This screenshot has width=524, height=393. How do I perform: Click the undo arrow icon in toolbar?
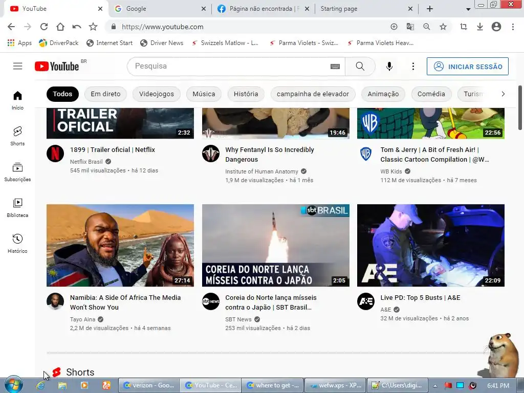click(x=77, y=27)
